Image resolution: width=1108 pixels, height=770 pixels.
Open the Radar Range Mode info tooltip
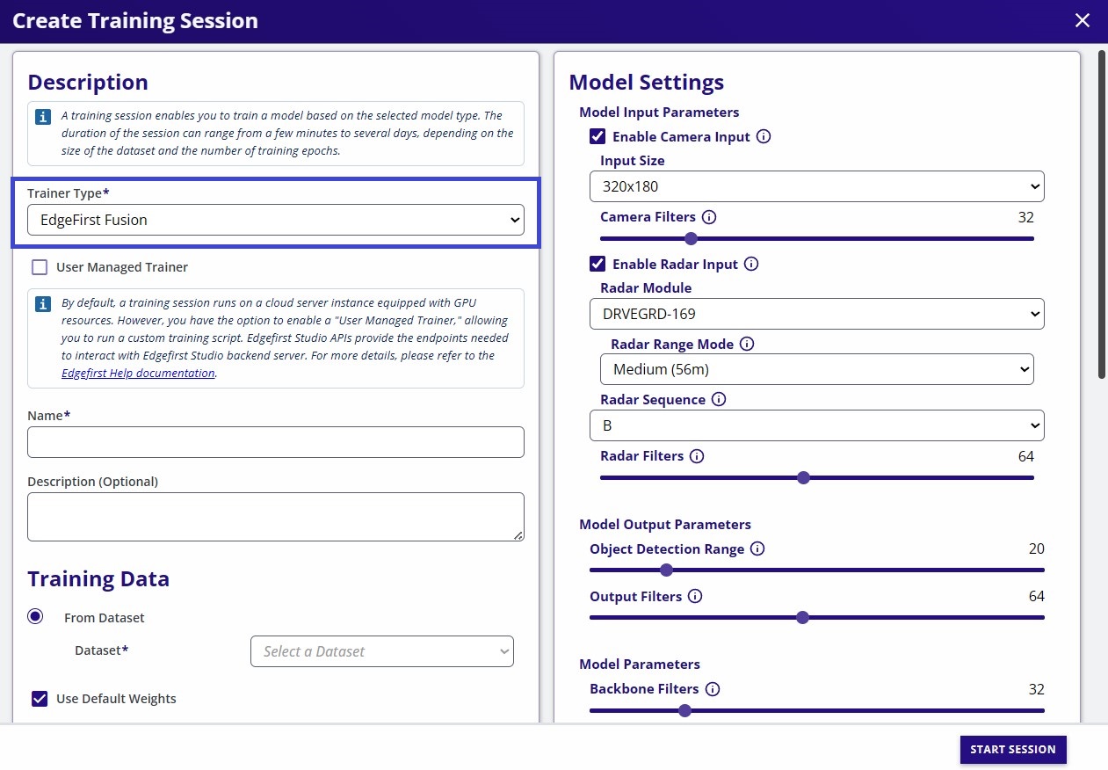click(746, 344)
